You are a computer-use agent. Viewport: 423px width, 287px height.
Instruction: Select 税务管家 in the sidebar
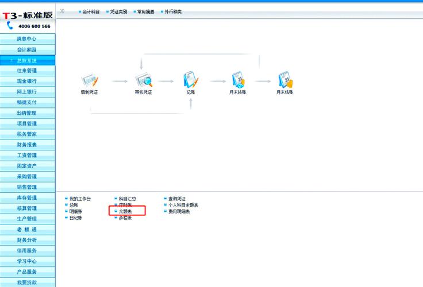tap(28, 134)
